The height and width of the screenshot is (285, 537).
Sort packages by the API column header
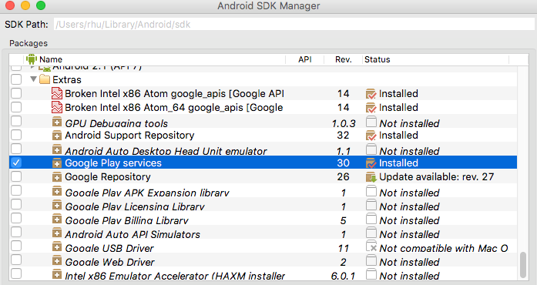305,59
